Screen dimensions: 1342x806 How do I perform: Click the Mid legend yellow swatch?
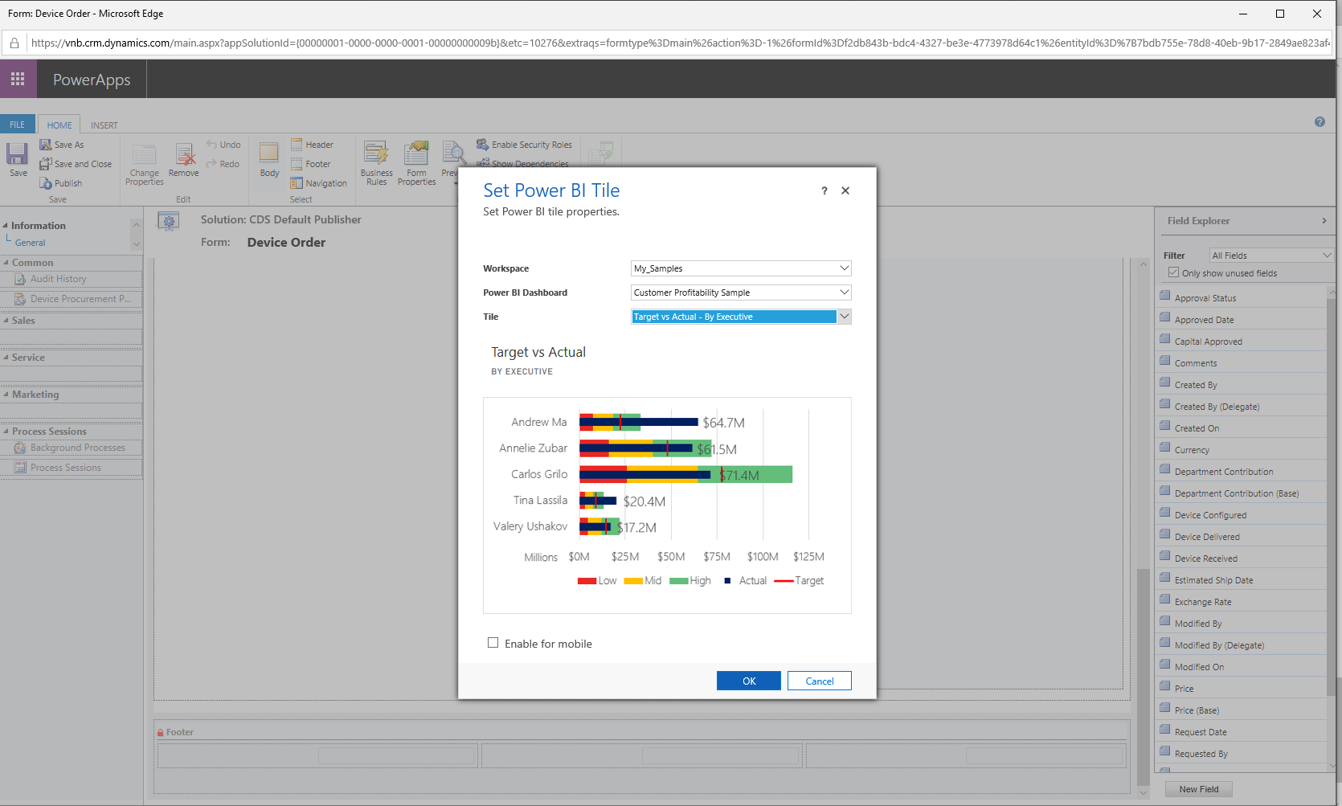[x=633, y=581]
